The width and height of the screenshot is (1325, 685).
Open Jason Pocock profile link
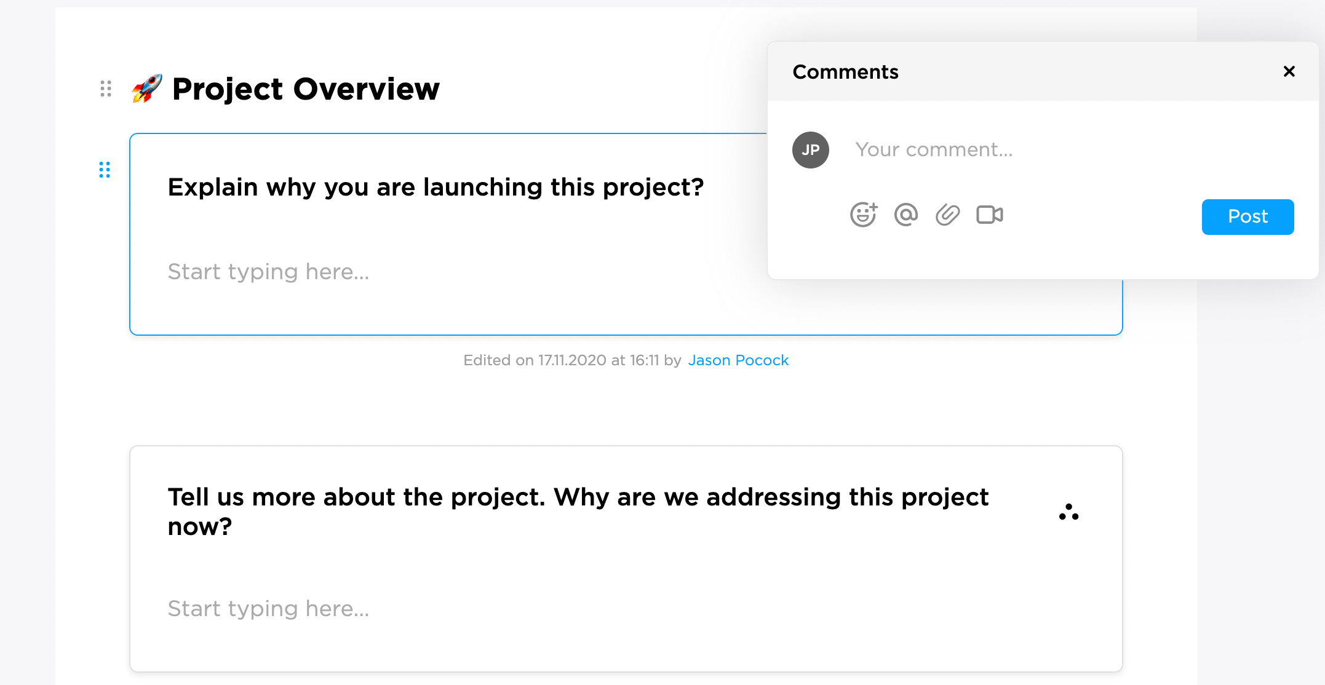738,360
